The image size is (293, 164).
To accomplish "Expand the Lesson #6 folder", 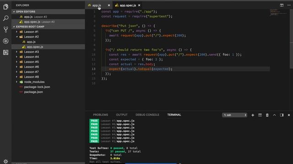I will pyautogui.click(x=48, y=67).
